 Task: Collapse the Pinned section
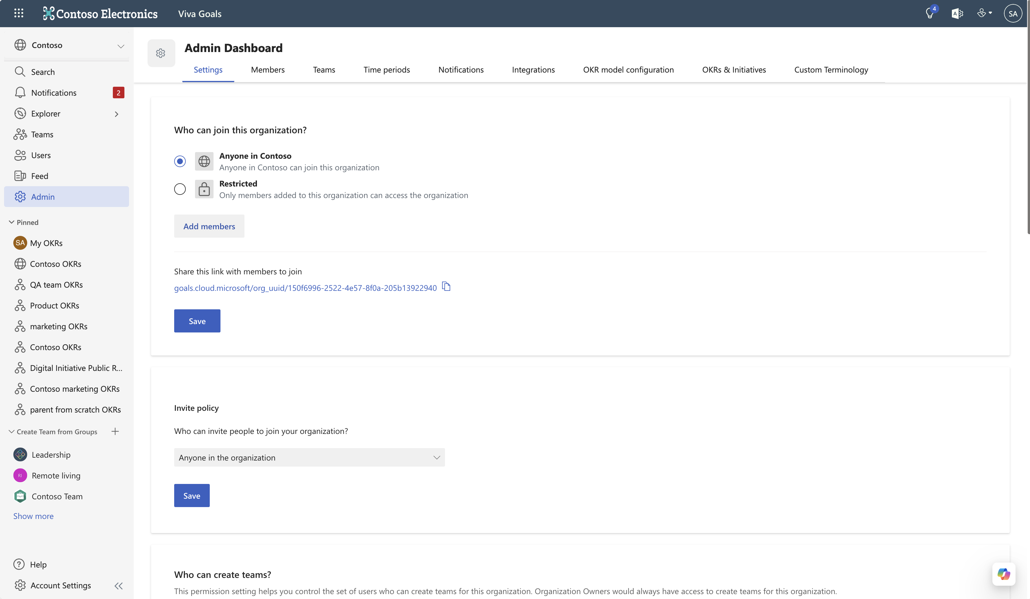12,222
